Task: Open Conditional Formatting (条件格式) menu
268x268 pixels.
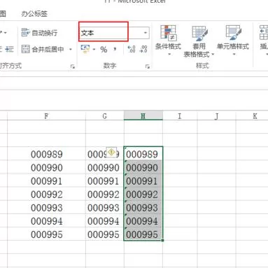Action: point(168,40)
